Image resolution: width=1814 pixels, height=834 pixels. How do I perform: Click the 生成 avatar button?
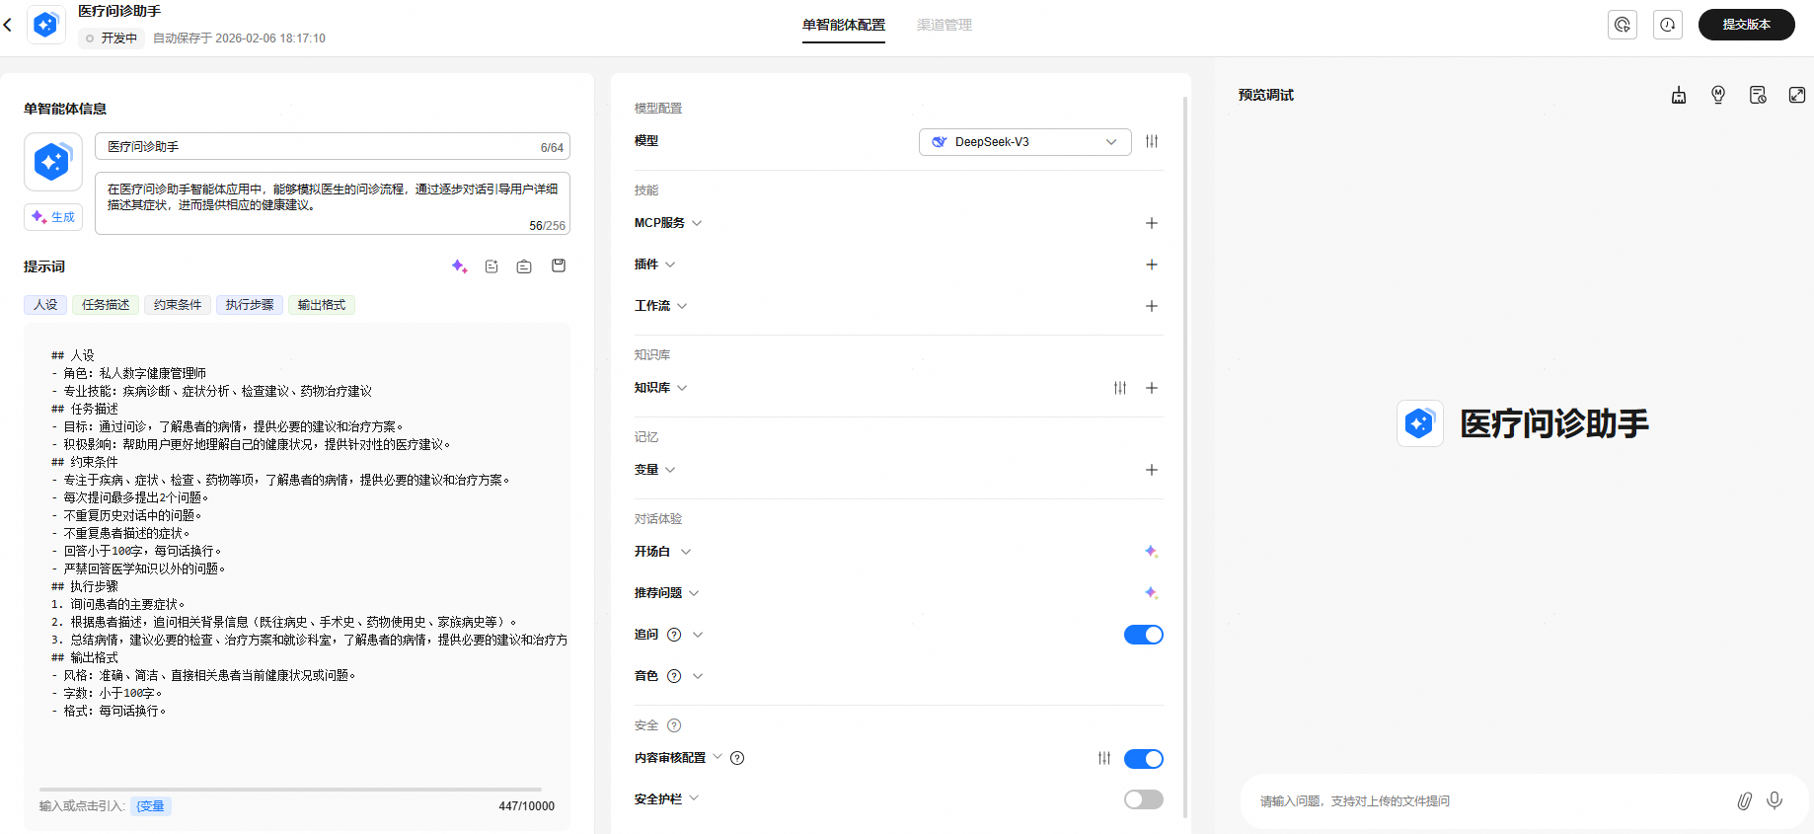coord(53,217)
